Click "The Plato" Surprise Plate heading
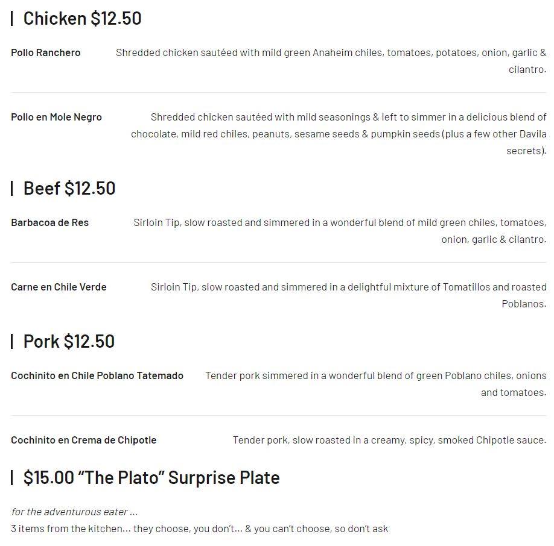The width and height of the screenshot is (554, 546). tap(151, 477)
